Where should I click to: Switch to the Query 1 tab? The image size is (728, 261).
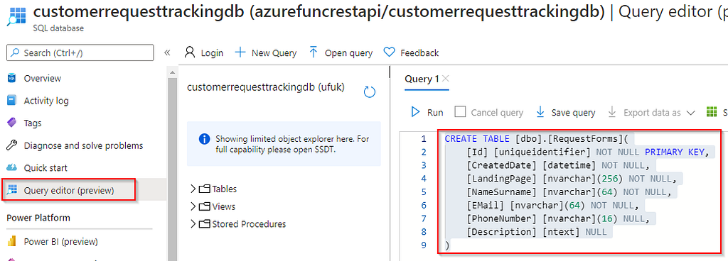422,79
